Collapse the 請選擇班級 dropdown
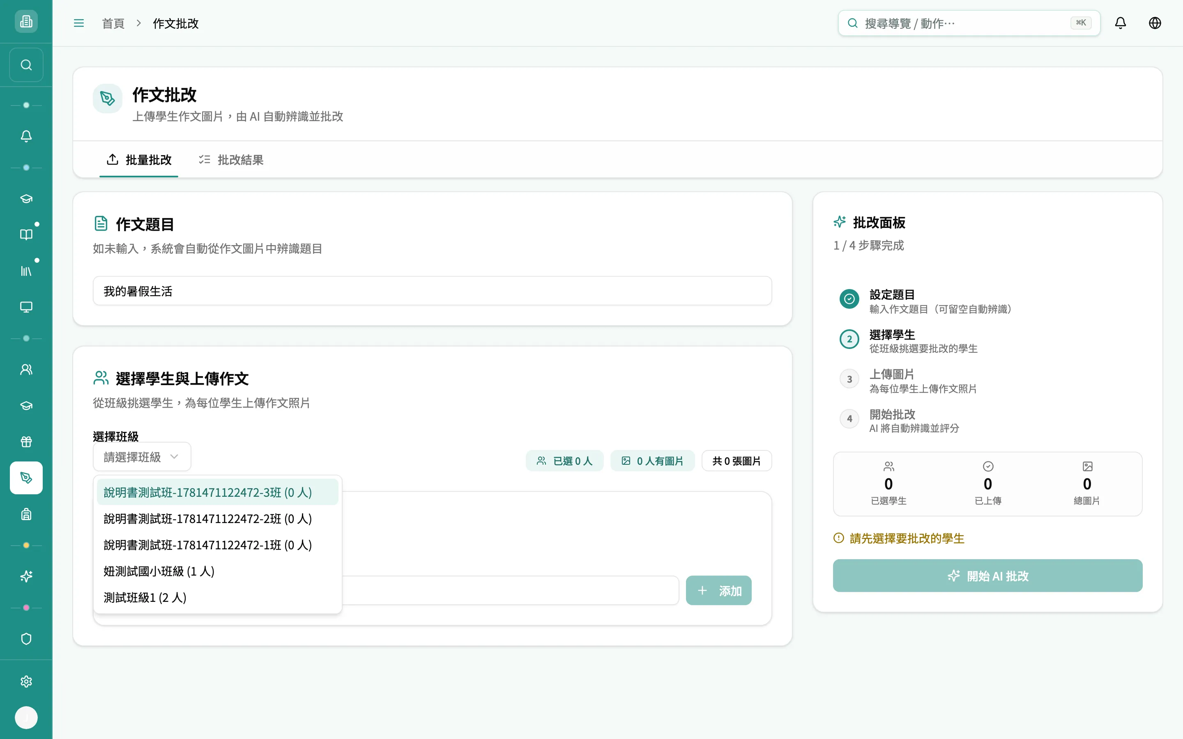Image resolution: width=1183 pixels, height=739 pixels. (142, 457)
